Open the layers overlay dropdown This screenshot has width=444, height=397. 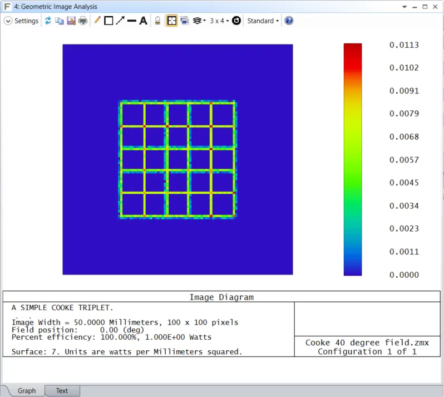point(199,21)
